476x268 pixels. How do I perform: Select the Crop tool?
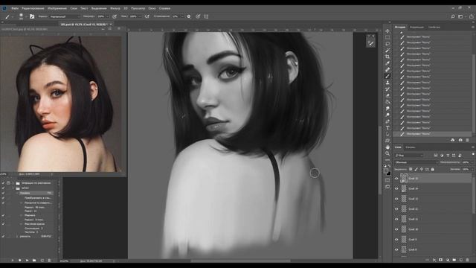click(387, 57)
